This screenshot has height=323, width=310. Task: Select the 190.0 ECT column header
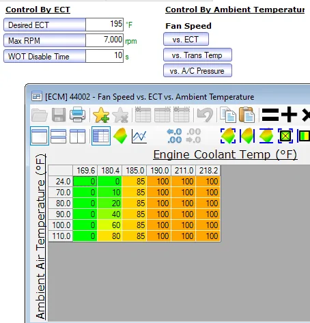coord(159,171)
